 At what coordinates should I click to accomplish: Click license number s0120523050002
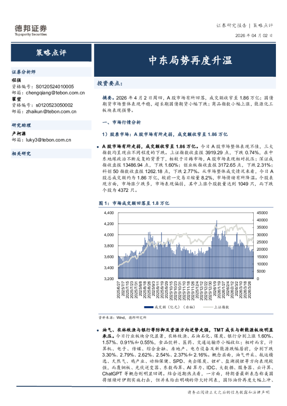click(x=54, y=105)
